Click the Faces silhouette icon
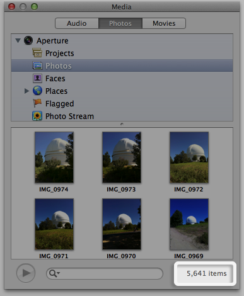The image size is (244, 296). coord(37,78)
